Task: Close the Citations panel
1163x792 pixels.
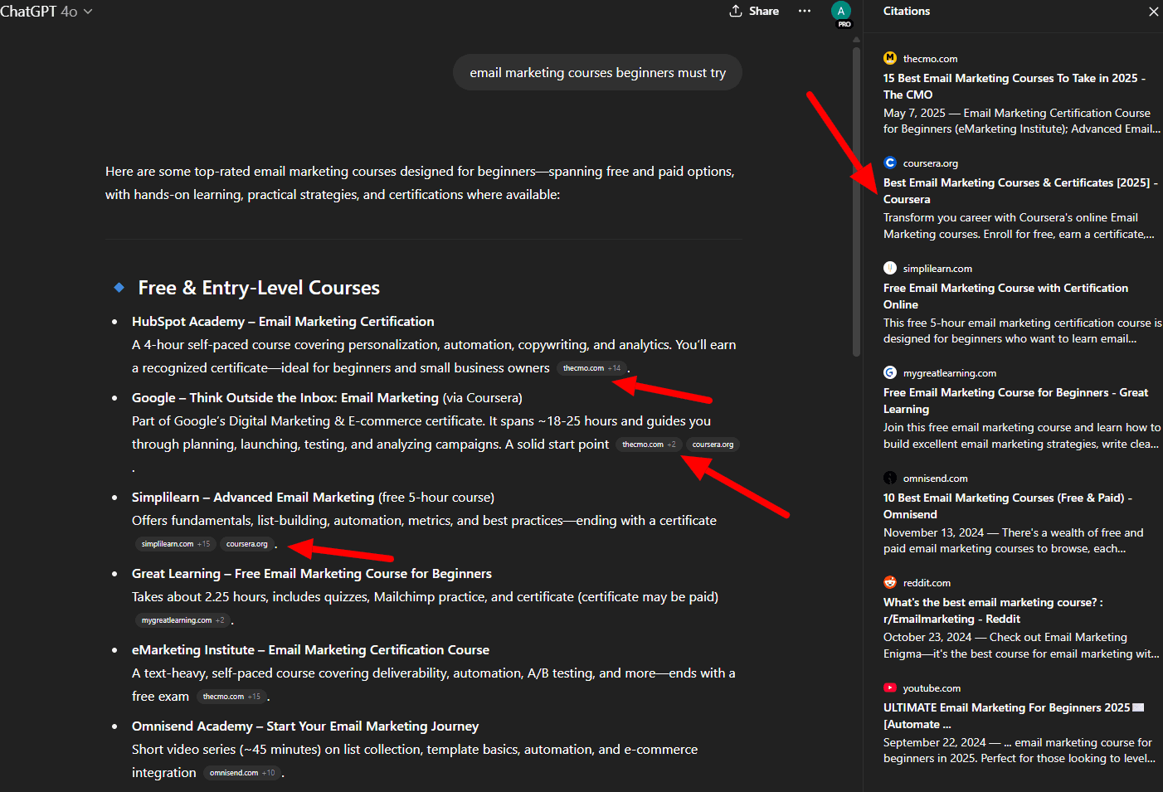Action: 1153,12
